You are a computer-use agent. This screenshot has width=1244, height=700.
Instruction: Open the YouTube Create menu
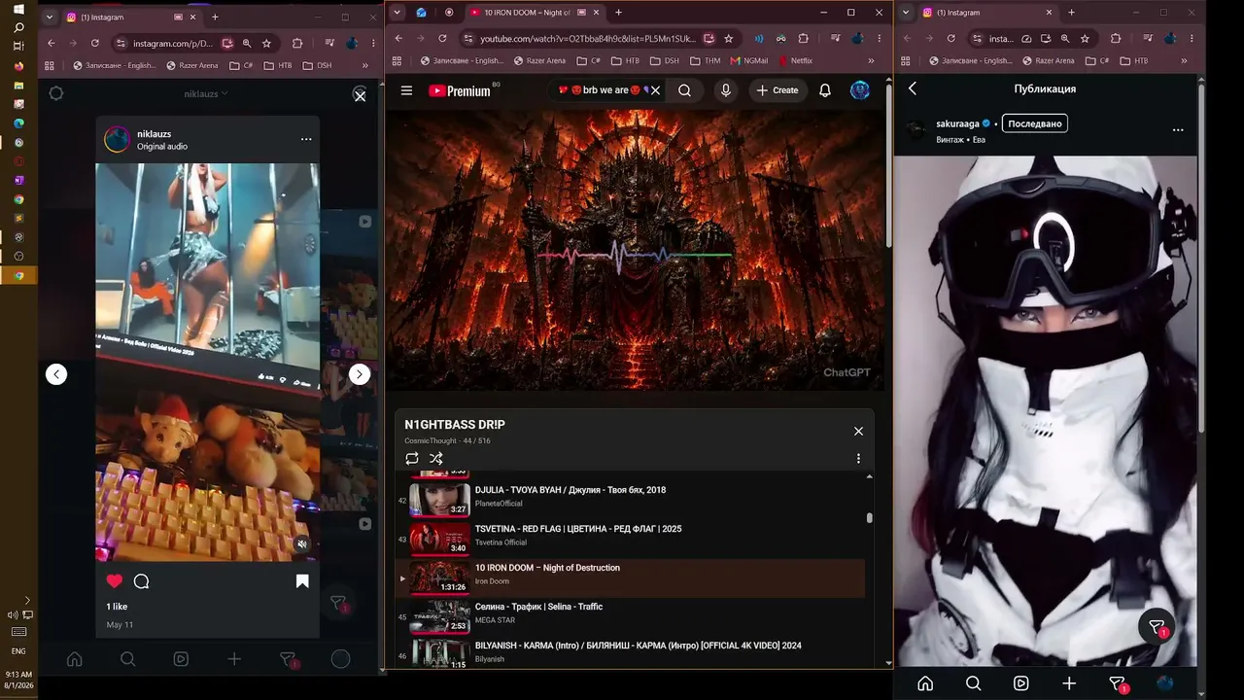777,90
